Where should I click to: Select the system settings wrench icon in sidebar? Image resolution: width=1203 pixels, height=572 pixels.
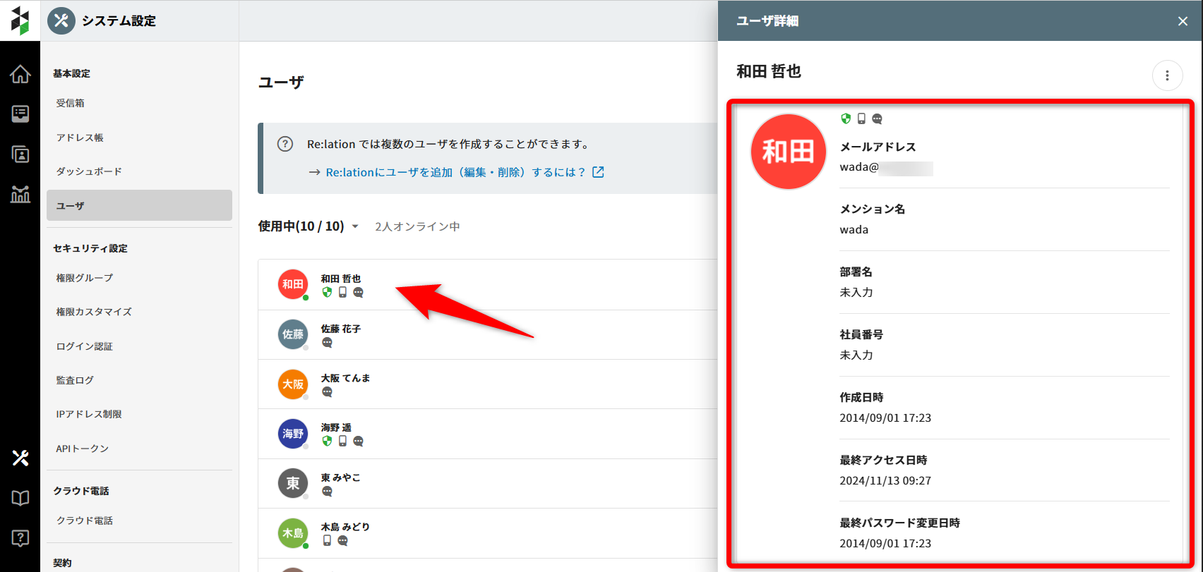(20, 458)
